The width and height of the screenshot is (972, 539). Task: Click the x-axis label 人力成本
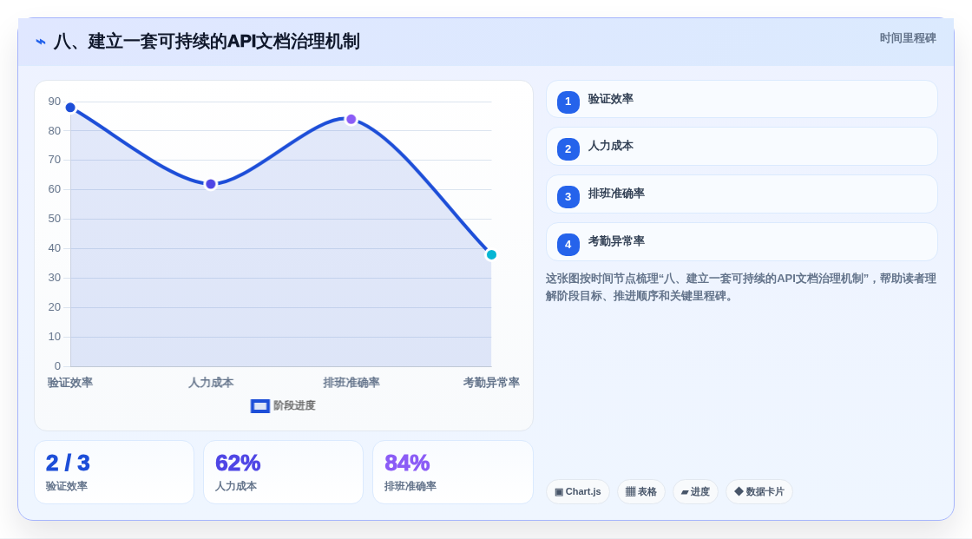coord(211,383)
